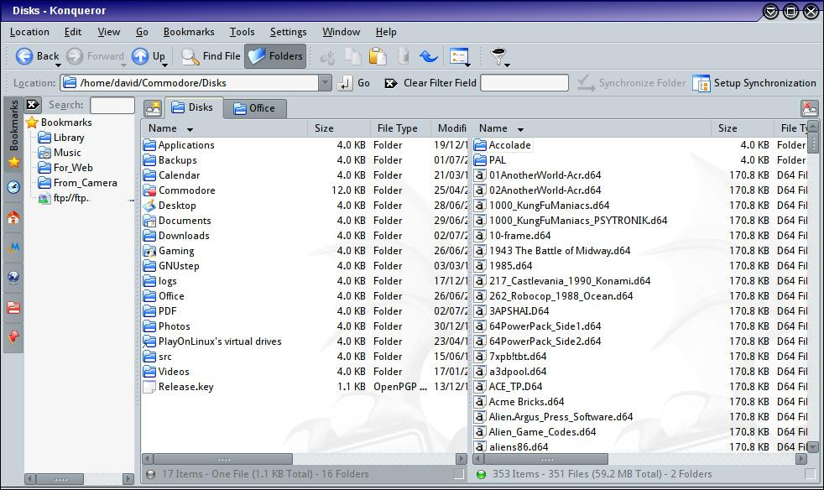Open the blue M sidebar icon
This screenshot has width=824, height=490.
13,248
